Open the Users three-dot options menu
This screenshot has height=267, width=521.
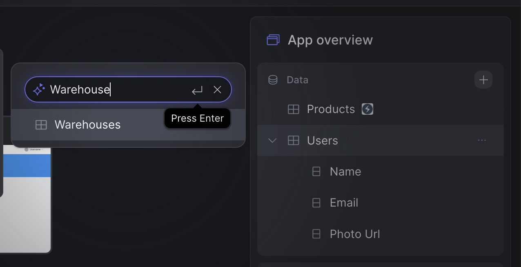click(482, 140)
